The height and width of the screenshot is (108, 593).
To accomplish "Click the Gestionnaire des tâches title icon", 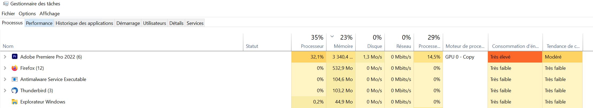I will 6,4.
